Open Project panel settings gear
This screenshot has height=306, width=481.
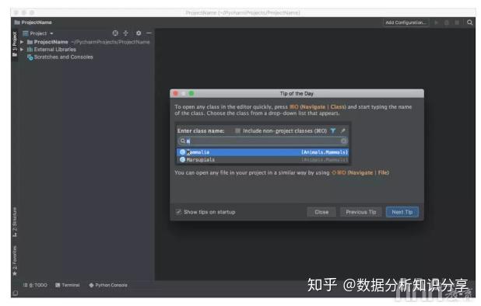coord(139,33)
